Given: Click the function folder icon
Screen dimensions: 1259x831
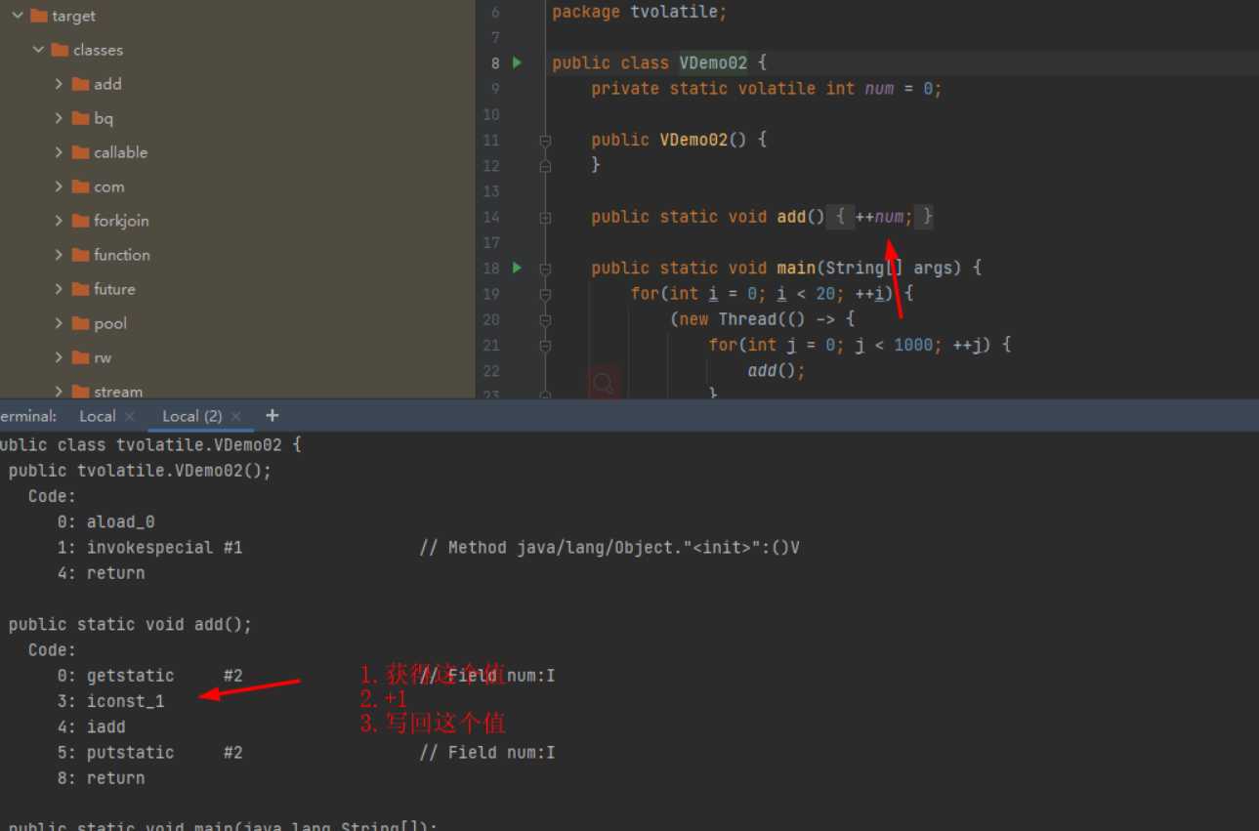Looking at the screenshot, I should coord(80,255).
